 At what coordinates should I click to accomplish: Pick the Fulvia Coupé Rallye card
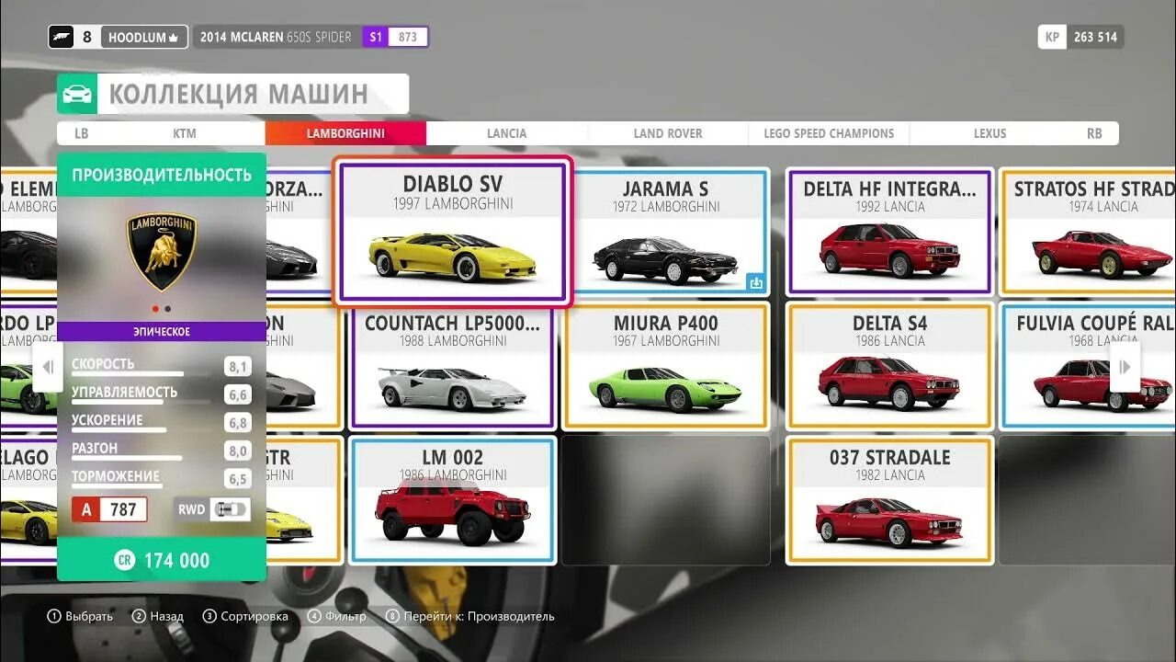tap(1088, 366)
